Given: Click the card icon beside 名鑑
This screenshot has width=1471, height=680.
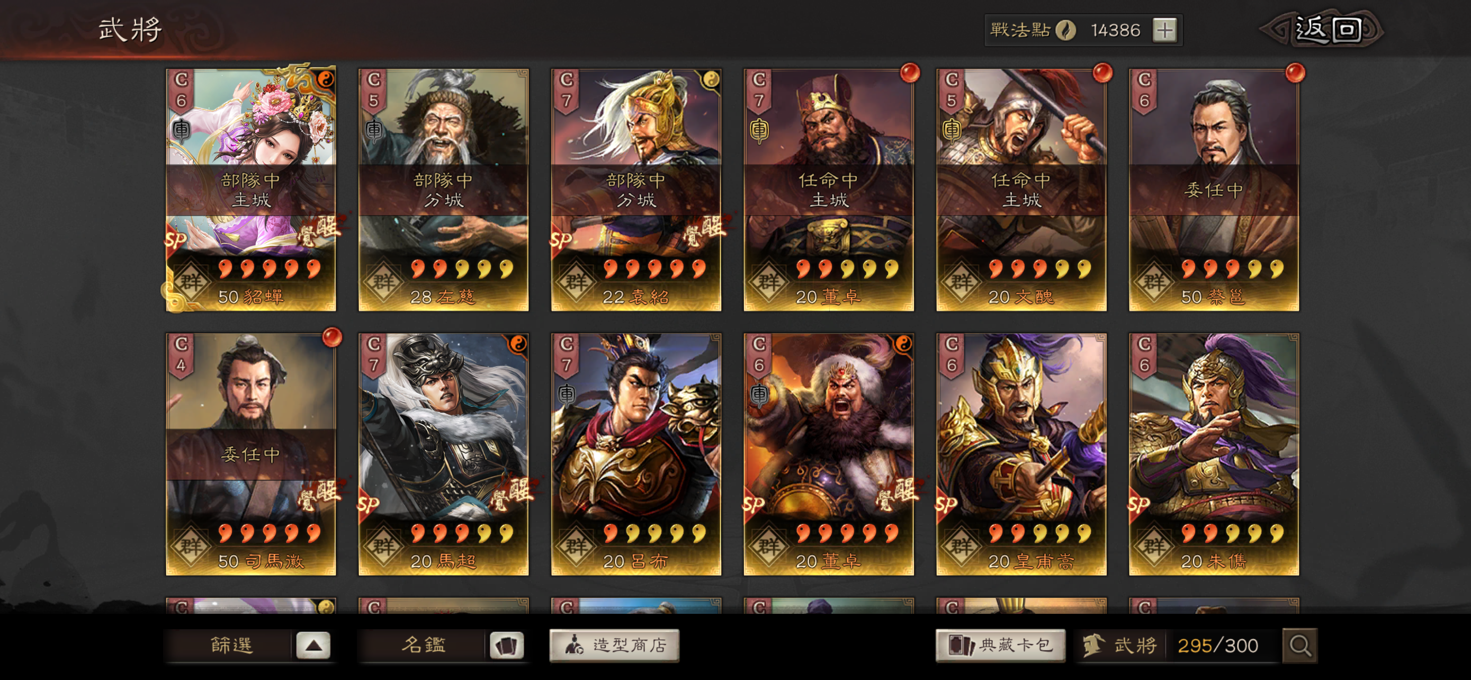Looking at the screenshot, I should point(505,646).
